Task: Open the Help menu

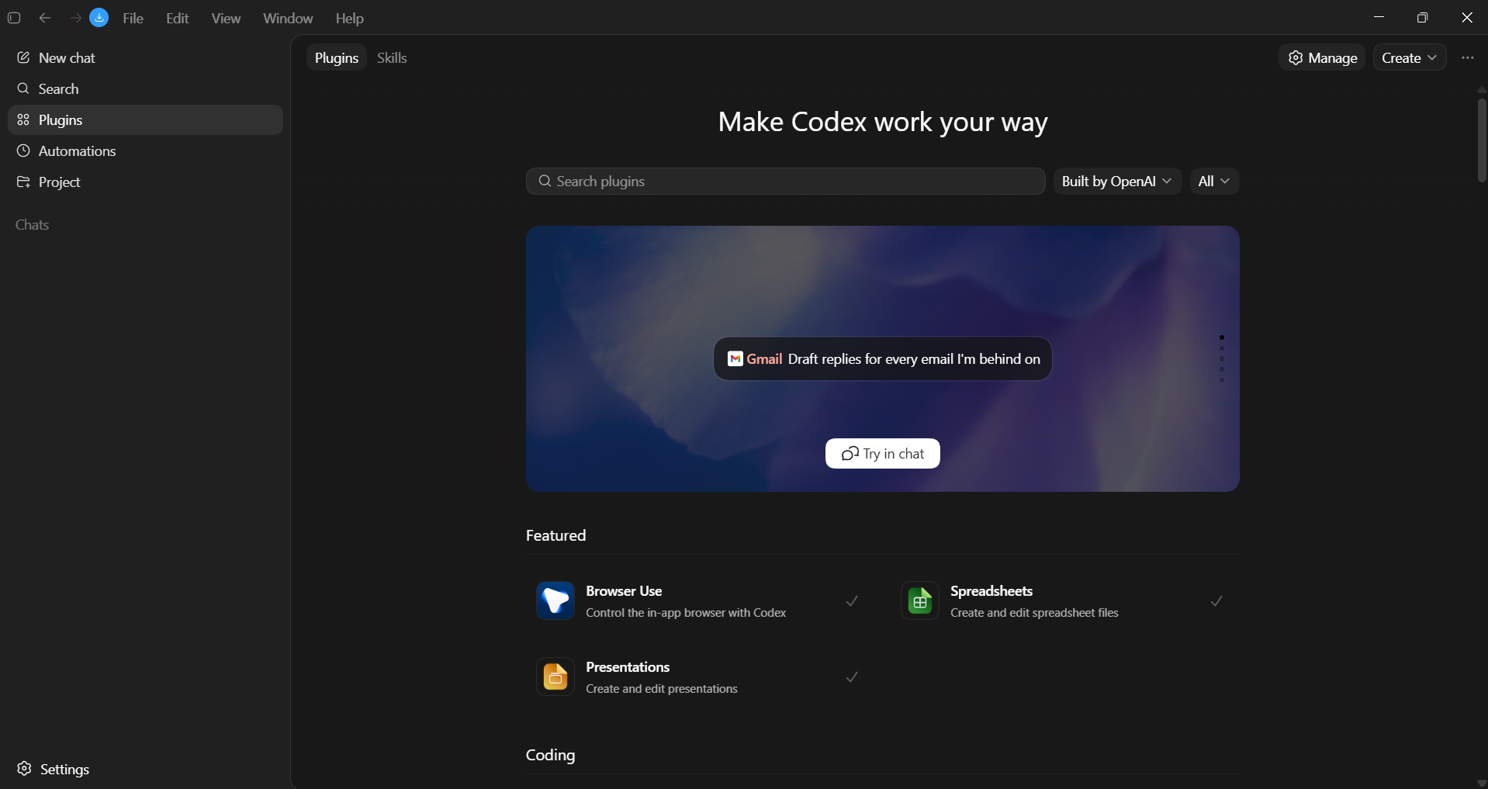Action: click(350, 18)
